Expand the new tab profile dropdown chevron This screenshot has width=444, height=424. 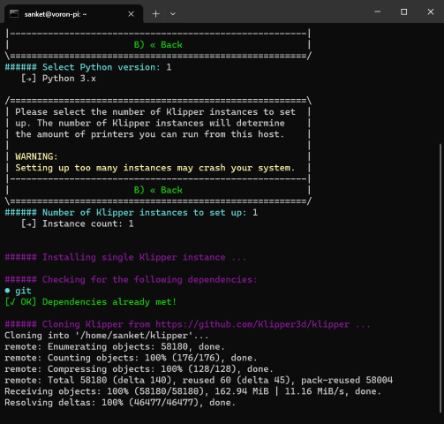point(173,14)
